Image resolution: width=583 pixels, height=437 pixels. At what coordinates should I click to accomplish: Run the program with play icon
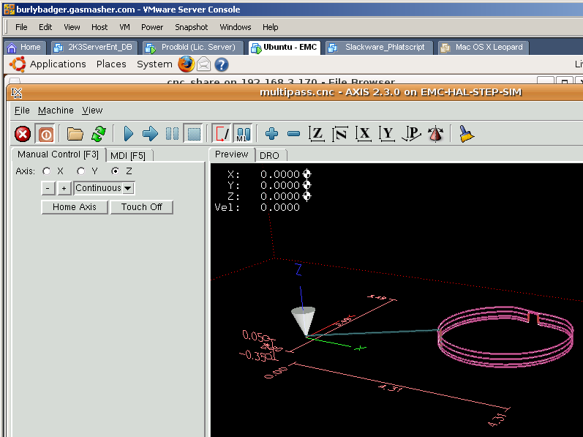pos(129,134)
